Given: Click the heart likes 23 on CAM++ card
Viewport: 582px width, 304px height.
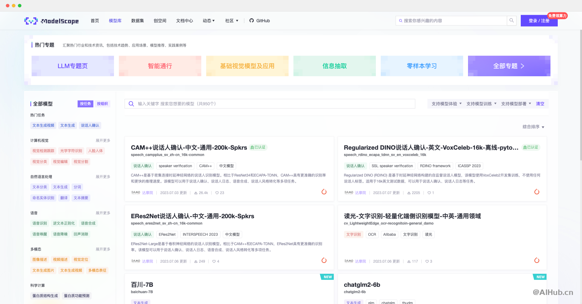Looking at the screenshot, I should 220,193.
